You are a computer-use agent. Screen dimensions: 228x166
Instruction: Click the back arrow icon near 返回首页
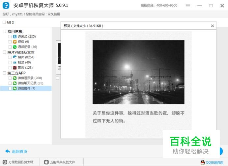(x=8, y=151)
